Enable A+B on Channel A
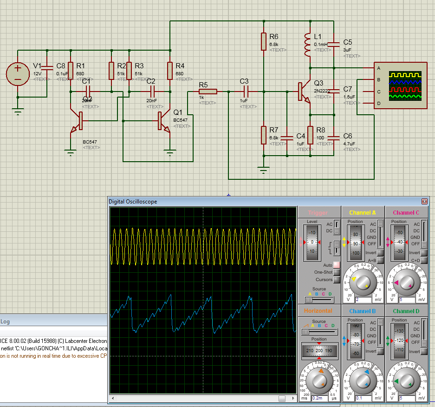435x407 pixels. click(x=380, y=261)
